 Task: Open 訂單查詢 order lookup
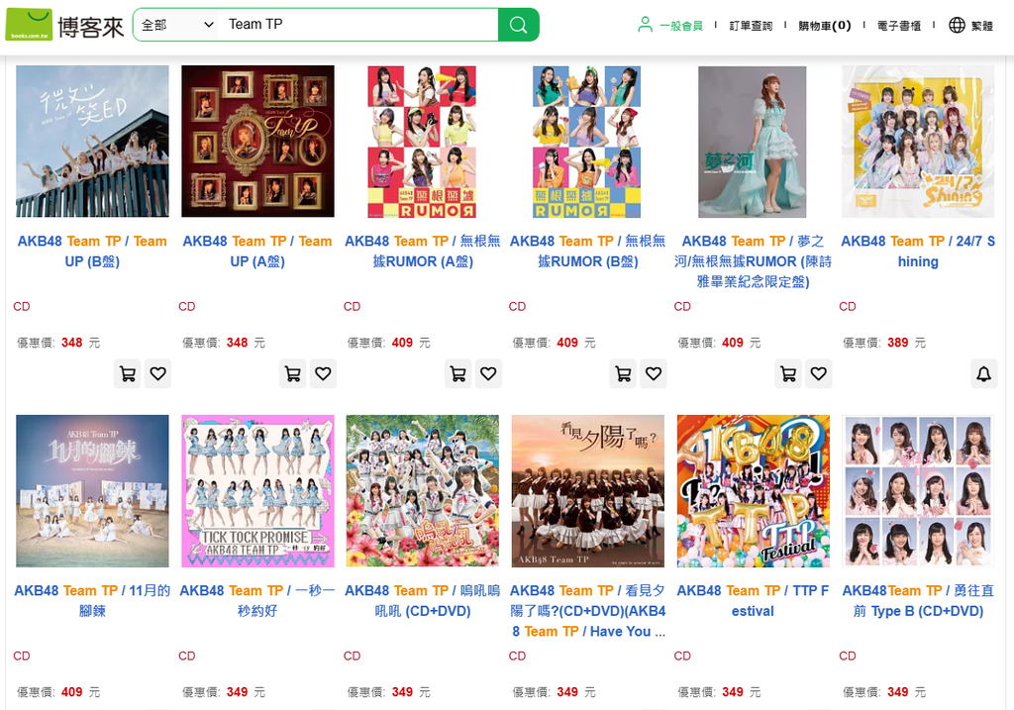coord(751,26)
